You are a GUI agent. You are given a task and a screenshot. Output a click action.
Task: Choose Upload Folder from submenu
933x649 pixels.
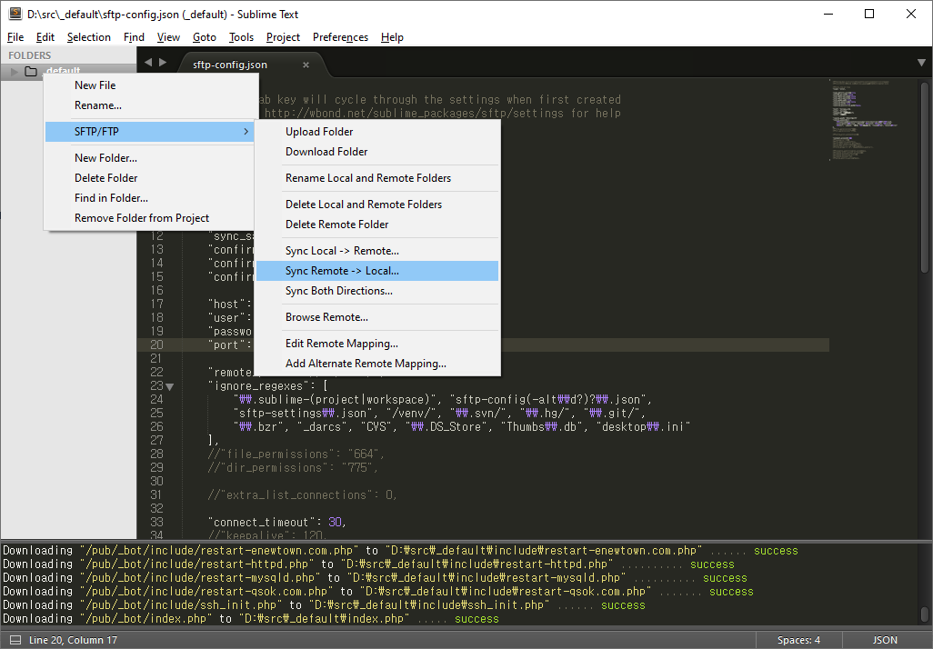point(319,132)
